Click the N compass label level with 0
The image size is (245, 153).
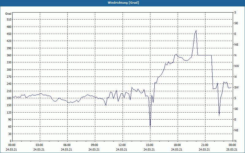coord(235,141)
